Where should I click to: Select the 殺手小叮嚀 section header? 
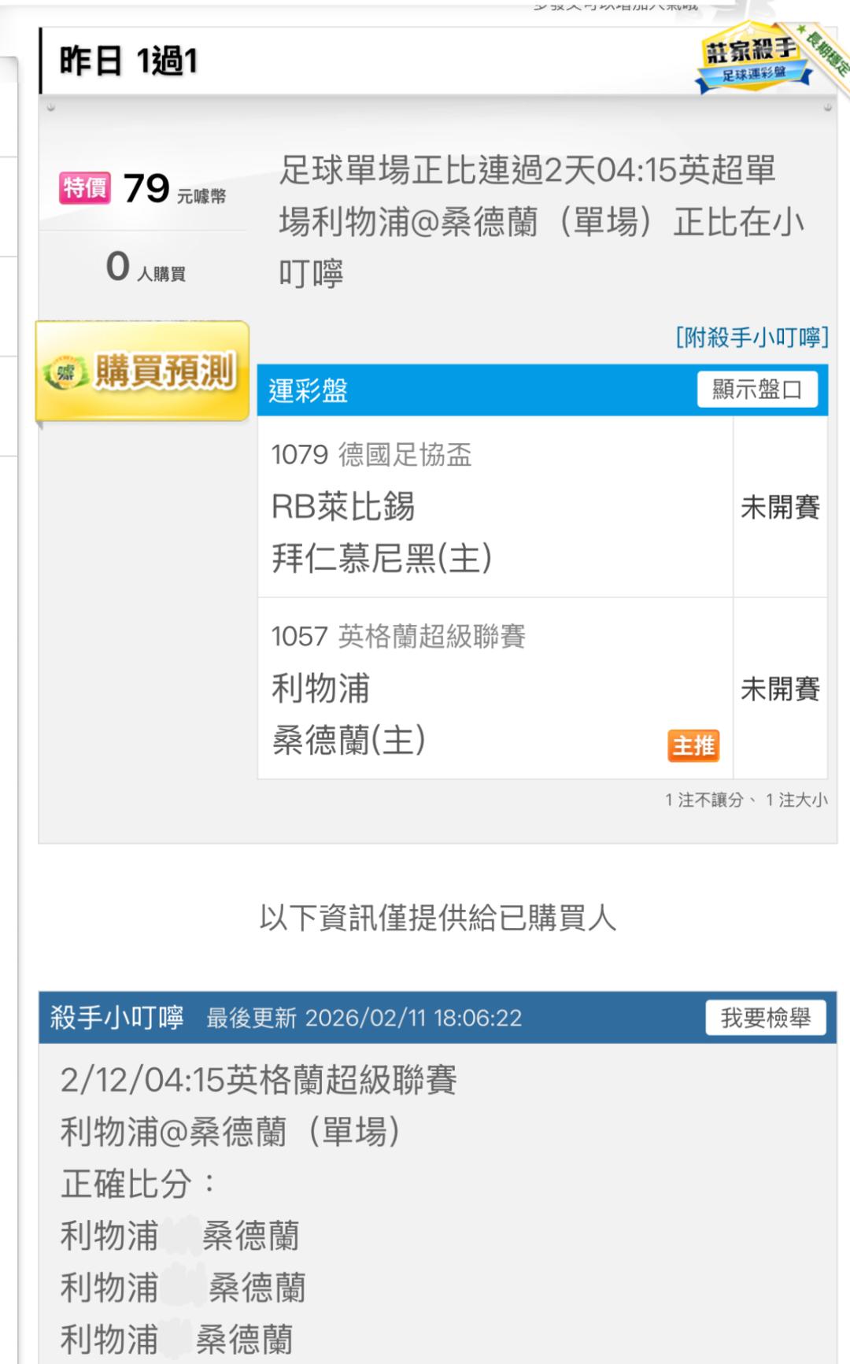(117, 1018)
